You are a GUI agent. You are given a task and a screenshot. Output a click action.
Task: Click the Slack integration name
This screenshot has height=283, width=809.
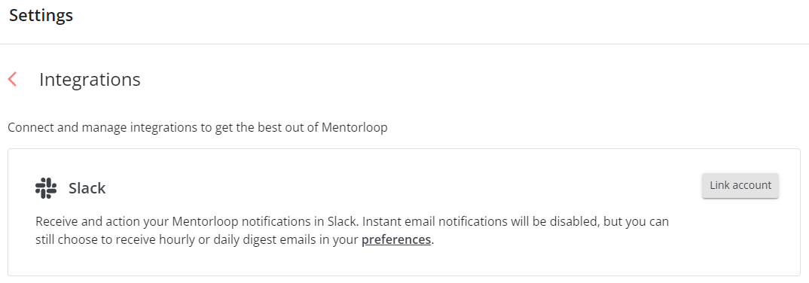(87, 189)
